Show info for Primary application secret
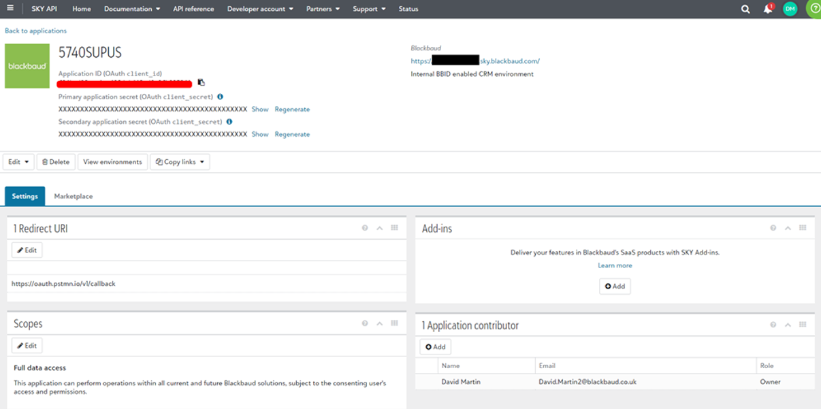Screen dimensions: 821x409 coord(220,97)
